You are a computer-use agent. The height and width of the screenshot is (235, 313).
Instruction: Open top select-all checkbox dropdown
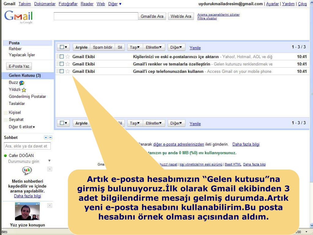pos(63,47)
